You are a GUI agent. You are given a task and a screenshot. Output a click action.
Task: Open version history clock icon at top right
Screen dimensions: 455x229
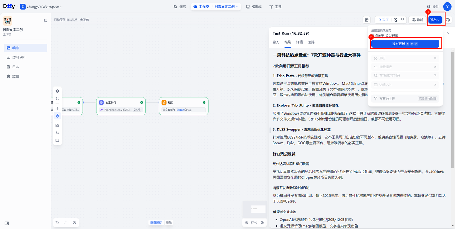[448, 20]
